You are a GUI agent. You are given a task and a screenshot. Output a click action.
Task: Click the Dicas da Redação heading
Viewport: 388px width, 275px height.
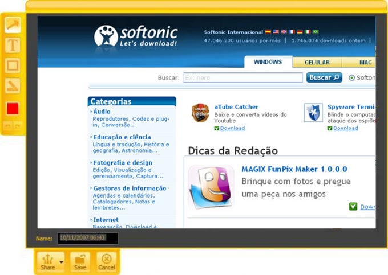233,151
